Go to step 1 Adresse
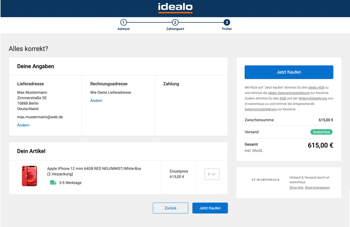 pyautogui.click(x=124, y=25)
